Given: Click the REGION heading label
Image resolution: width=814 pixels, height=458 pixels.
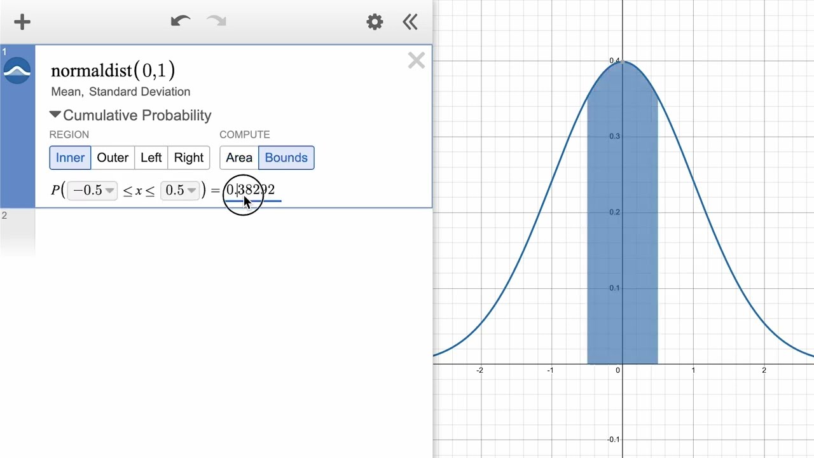Looking at the screenshot, I should 69,134.
